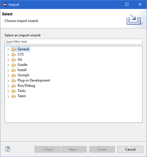The image size is (147, 157).
Task: Click the General folder icon
Action: 14,49
